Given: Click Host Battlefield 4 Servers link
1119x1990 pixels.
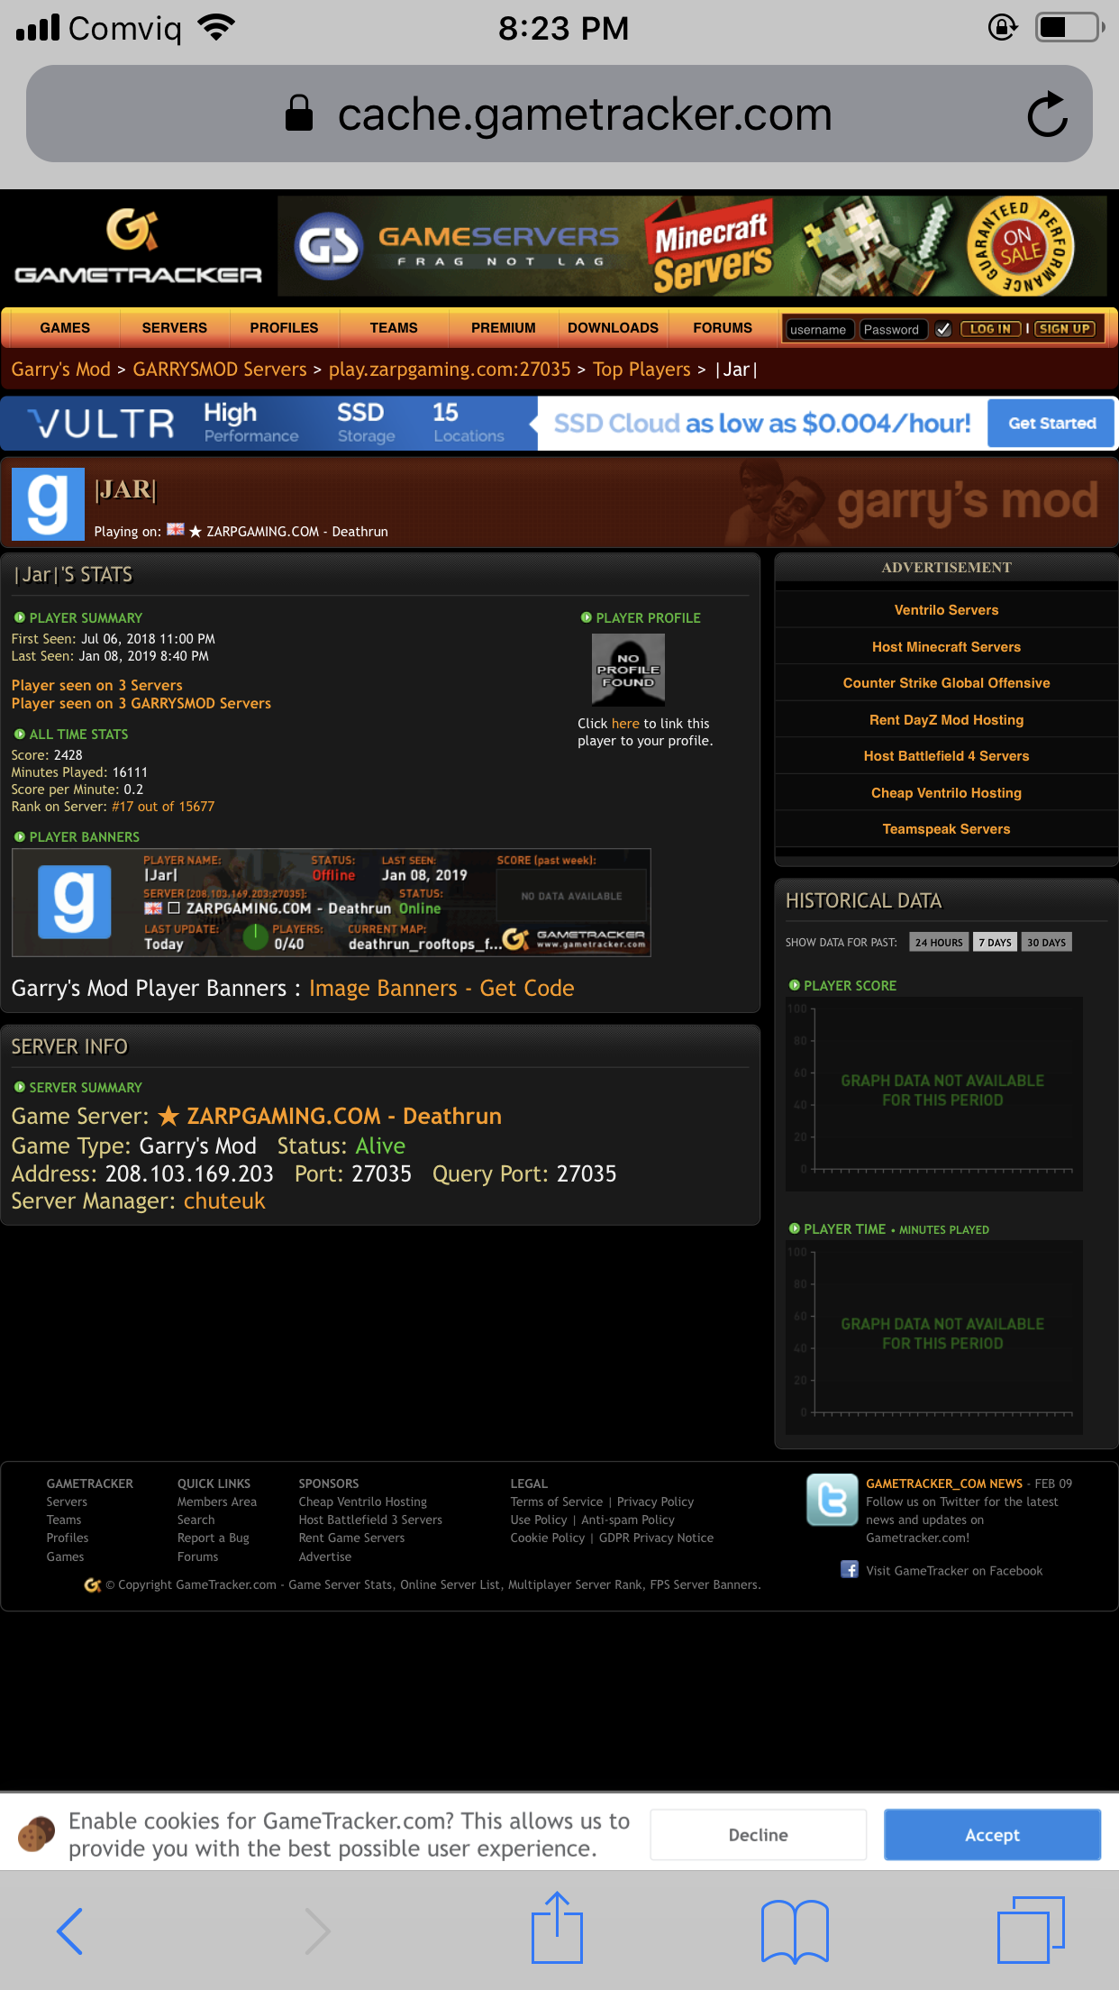Looking at the screenshot, I should coord(946,756).
